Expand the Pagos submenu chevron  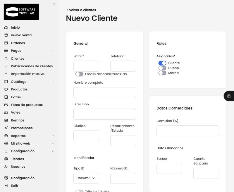click(53, 51)
